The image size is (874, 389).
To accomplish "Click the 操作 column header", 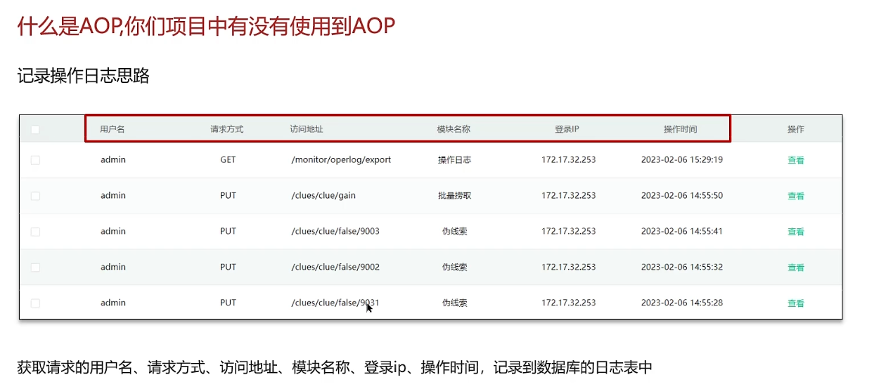I will click(795, 129).
